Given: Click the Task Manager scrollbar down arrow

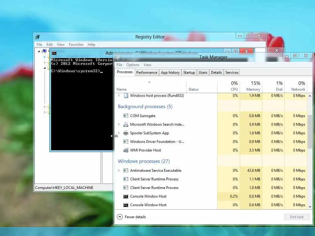Looking at the screenshot, I should [x=310, y=206].
